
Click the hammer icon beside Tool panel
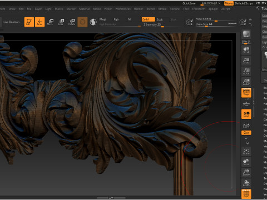tap(258, 8)
